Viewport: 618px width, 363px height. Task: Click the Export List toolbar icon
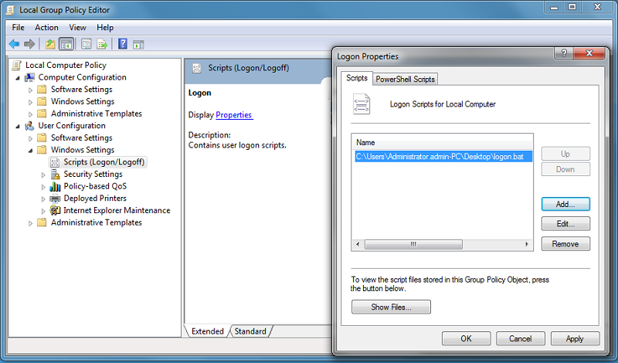100,44
